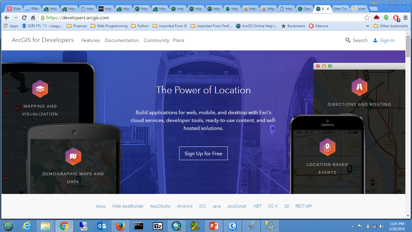Click the Windows Start orb

8,226
